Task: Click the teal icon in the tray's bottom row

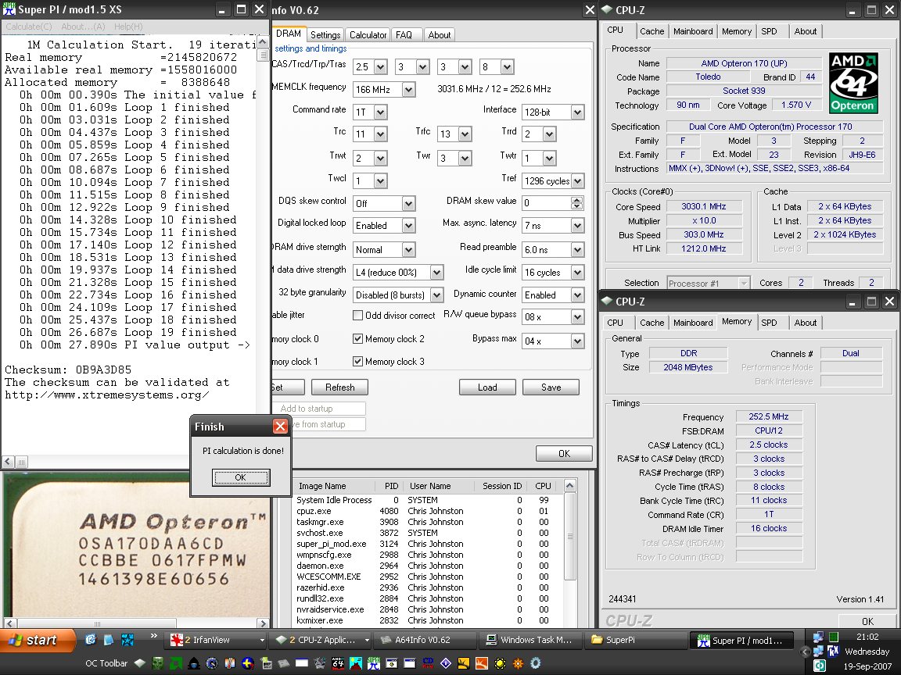Action: coord(820,666)
